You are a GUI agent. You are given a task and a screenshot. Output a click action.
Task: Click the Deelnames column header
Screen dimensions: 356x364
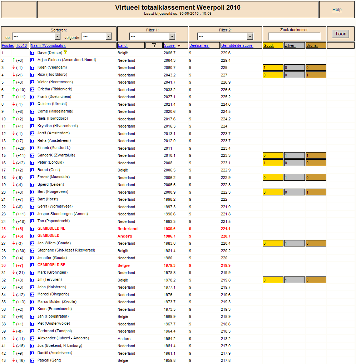(x=199, y=45)
